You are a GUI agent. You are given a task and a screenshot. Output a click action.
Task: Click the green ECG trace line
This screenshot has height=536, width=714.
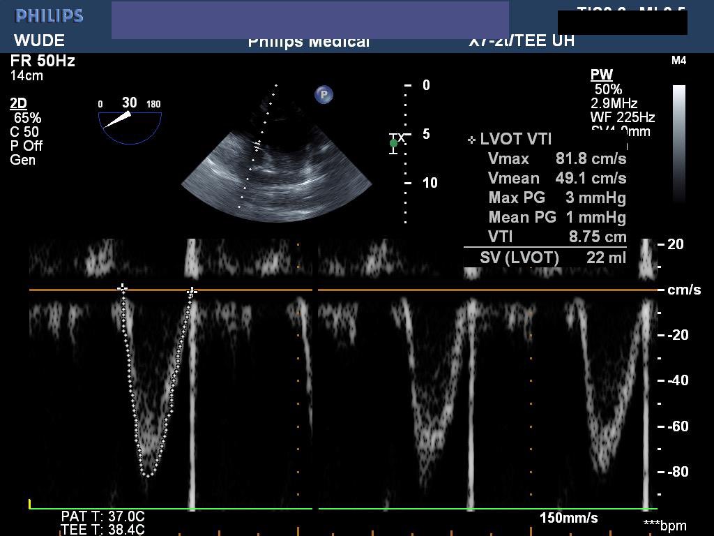343,509
